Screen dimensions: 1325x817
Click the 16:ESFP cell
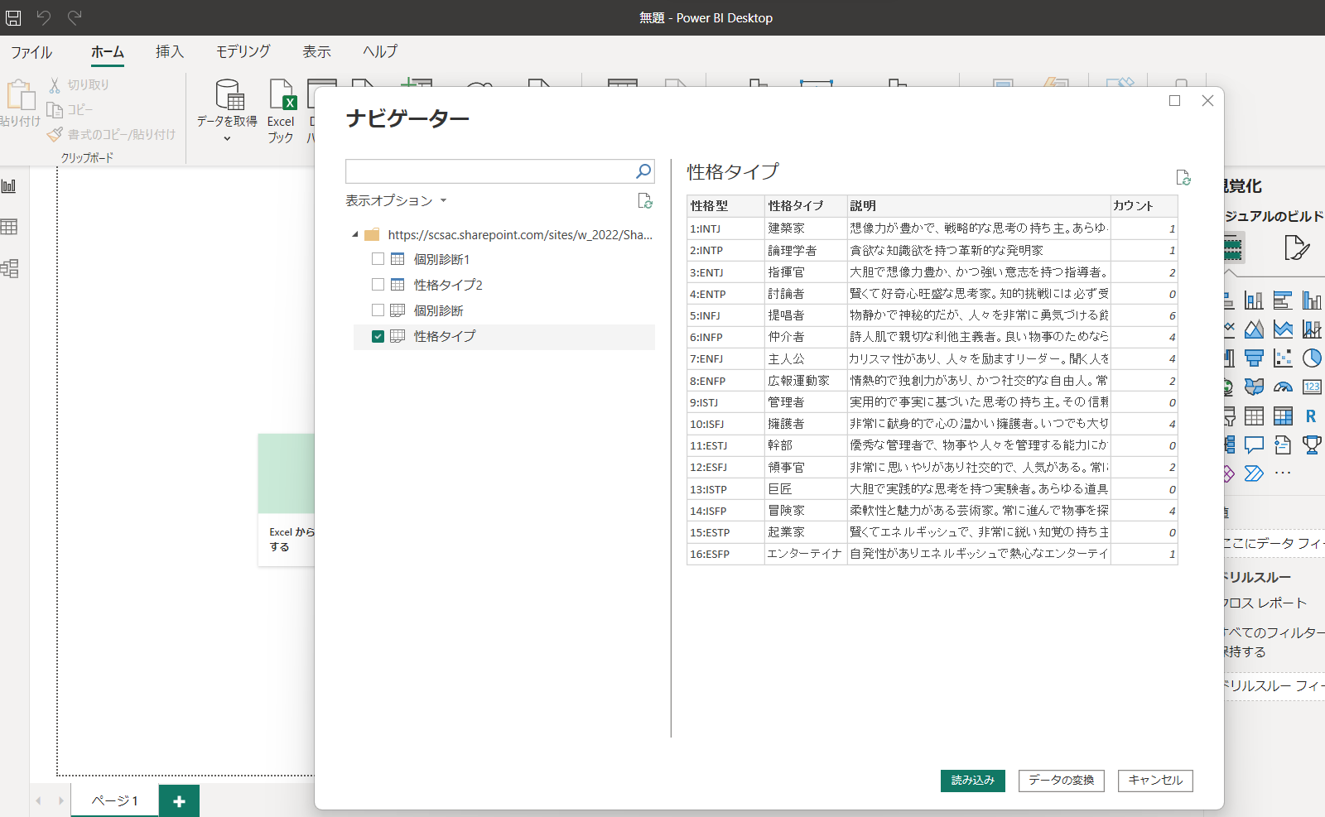(725, 554)
